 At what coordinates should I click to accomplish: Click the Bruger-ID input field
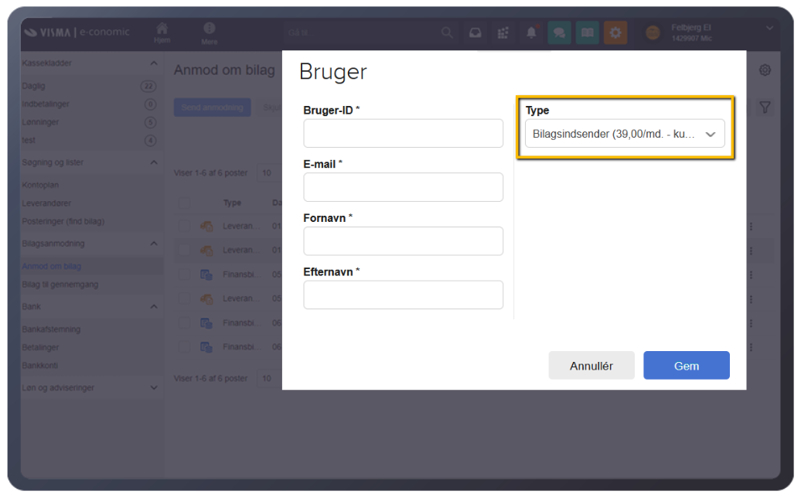pyautogui.click(x=403, y=133)
